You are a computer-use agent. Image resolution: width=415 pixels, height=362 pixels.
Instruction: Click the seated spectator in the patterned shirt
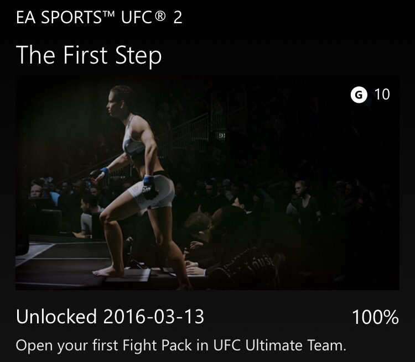243,249
